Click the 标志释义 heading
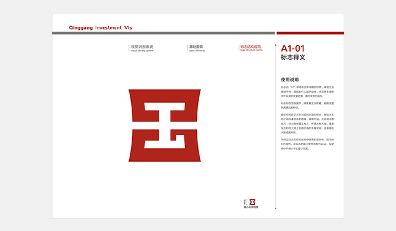Screen dimensions: 396x231 click(293, 57)
